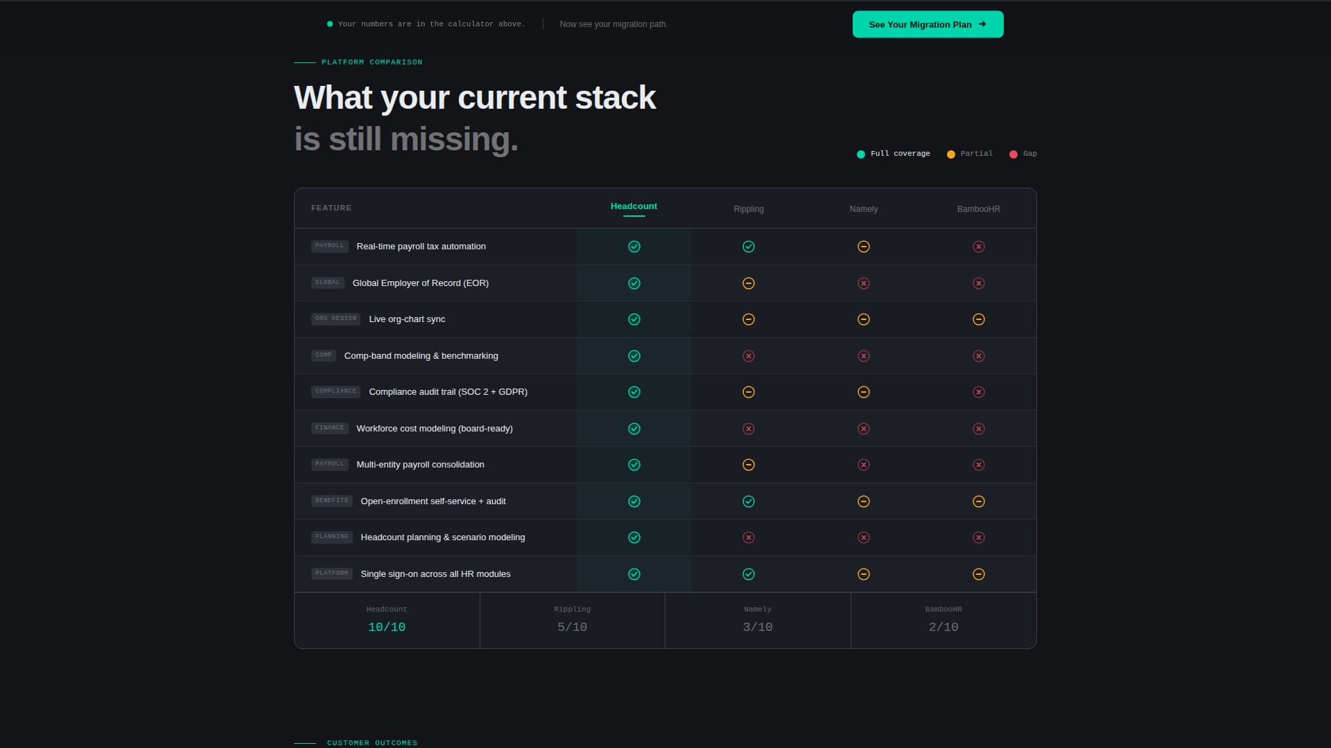Click Rippling gap icon for Comp-band modeling

click(x=749, y=356)
